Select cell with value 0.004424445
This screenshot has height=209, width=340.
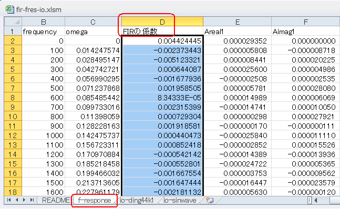coord(162,41)
